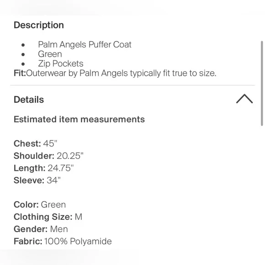265x265 pixels.
Task: Click the Color: Green detail line
Action: (x=40, y=205)
